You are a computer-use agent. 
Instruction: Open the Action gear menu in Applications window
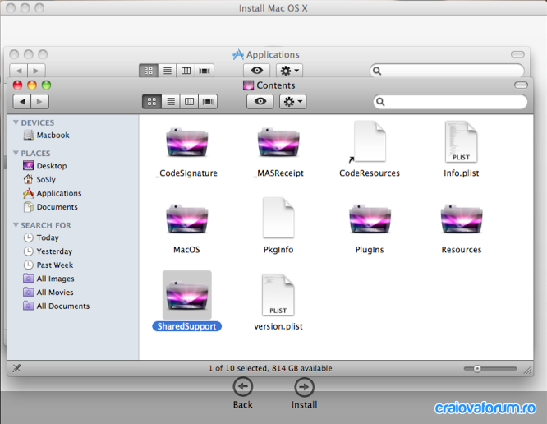(290, 71)
